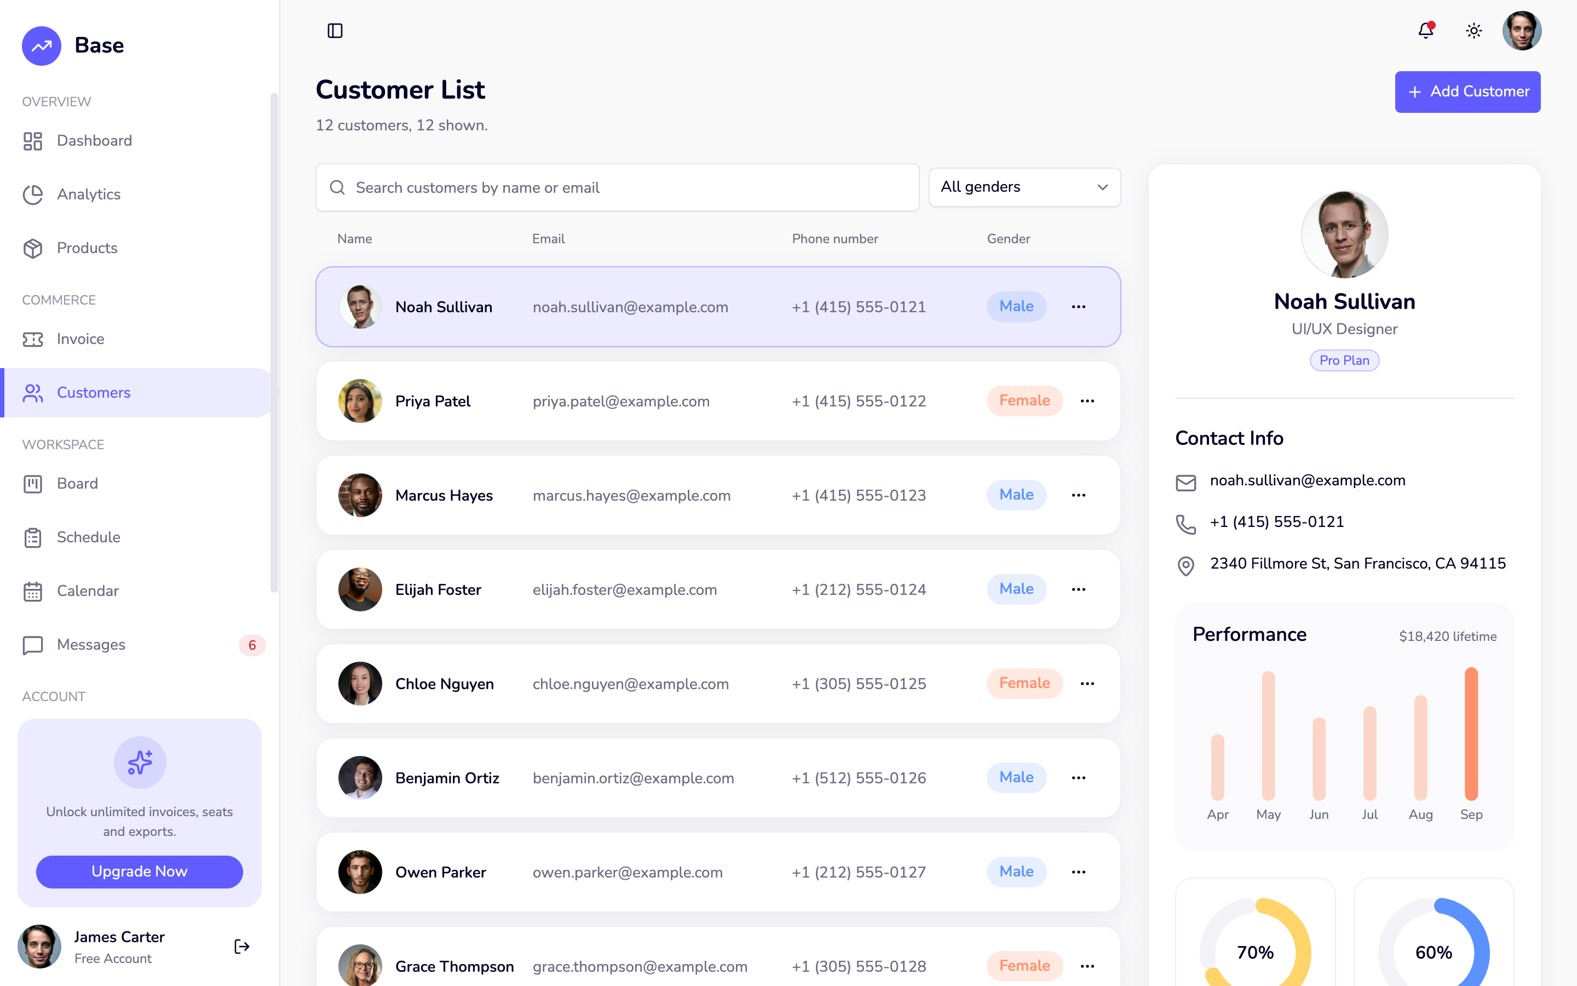Open Analytics page
This screenshot has height=986, width=1577.
coord(137,194)
